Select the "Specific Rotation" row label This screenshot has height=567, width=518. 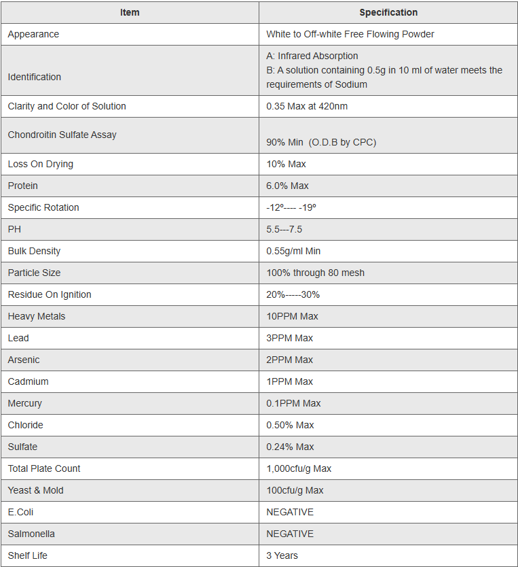[x=43, y=207]
